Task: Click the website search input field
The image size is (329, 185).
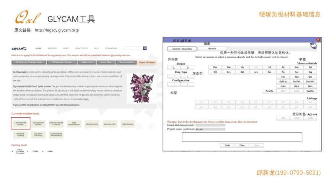Action: (133, 48)
